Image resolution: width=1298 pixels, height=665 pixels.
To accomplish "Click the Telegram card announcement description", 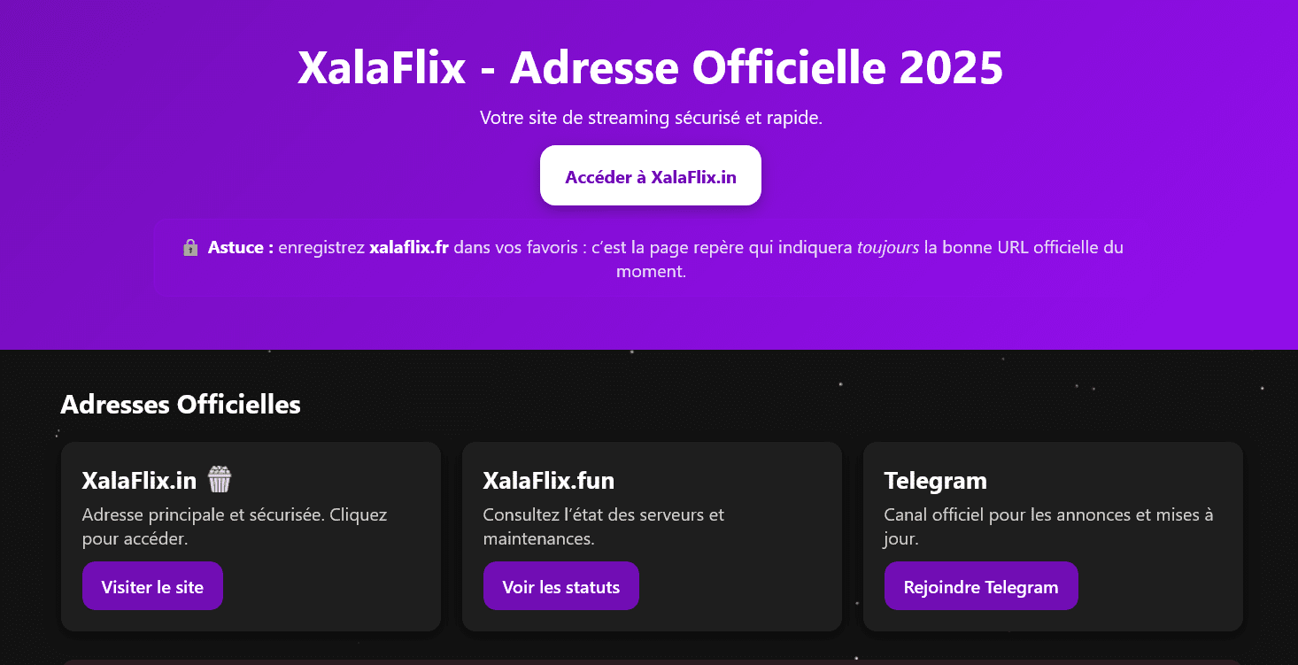I will (x=1050, y=525).
